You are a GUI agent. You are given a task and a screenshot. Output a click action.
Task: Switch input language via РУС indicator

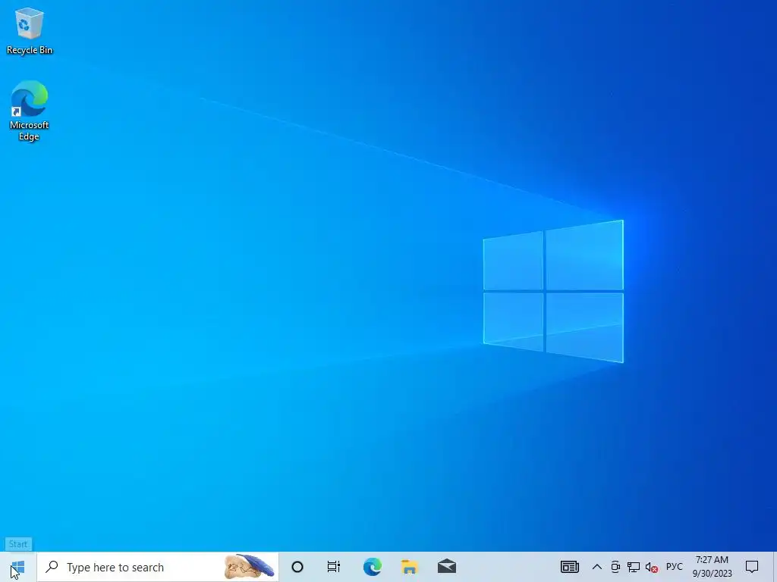674,567
